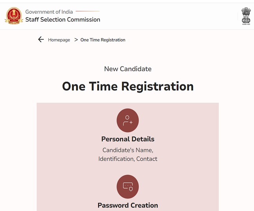Viewport: 254px width, 211px height.
Task: Click blank space in the white header bar
Action: (168, 16)
